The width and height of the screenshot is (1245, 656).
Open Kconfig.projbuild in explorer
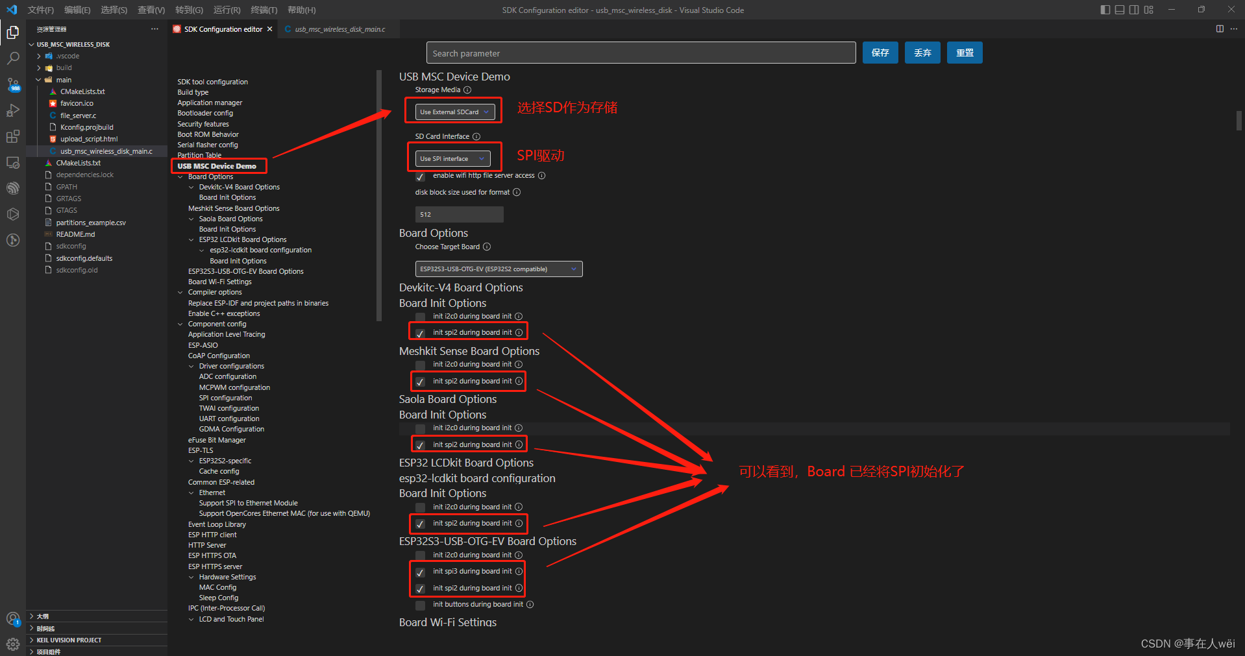[87, 128]
